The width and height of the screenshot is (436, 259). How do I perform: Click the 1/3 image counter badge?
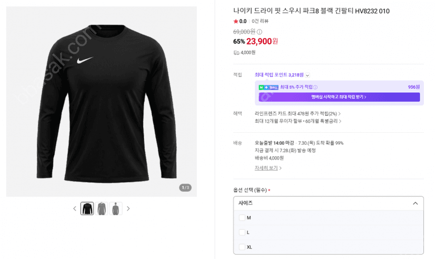coord(185,187)
